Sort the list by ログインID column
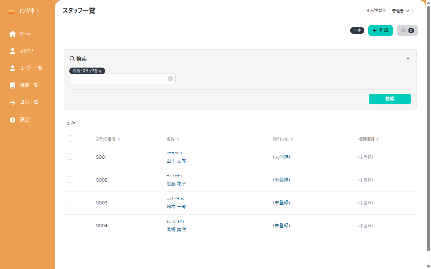The width and height of the screenshot is (431, 269). click(292, 139)
